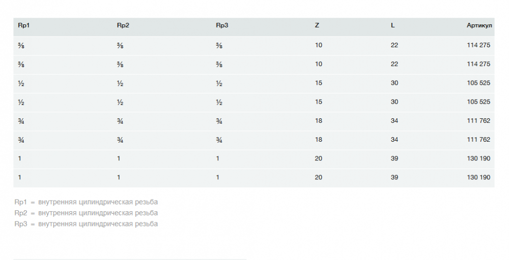Viewport: 509px width, 260px height.
Task: Click the L value 39 in the last row
Action: coord(394,177)
